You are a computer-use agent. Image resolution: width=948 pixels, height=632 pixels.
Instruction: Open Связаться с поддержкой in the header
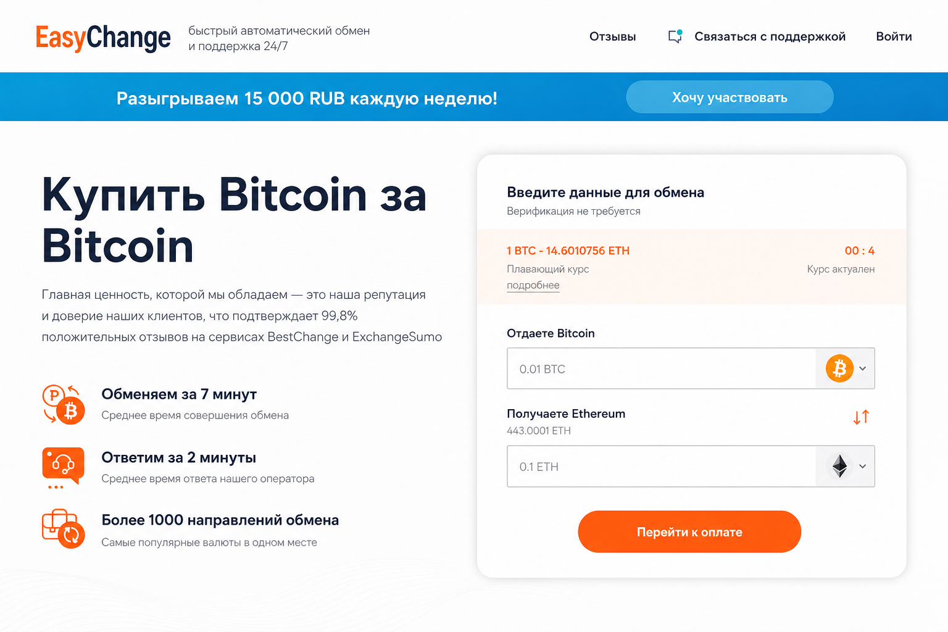(770, 37)
